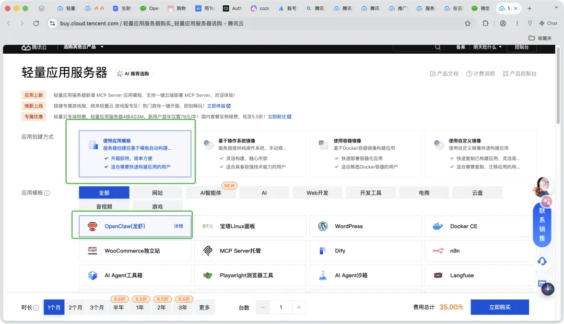The image size is (564, 324).
Task: Click the AI 推荐选购 button
Action: point(134,74)
